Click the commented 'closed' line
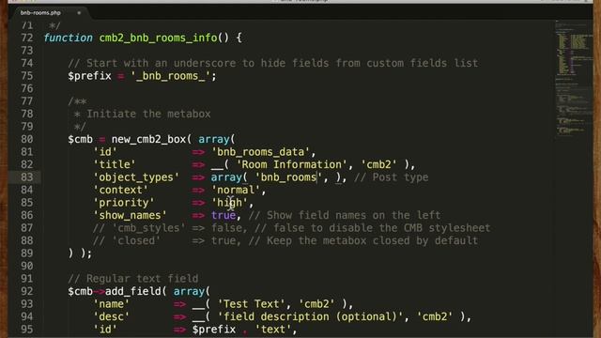This screenshot has width=601, height=338. point(285,240)
